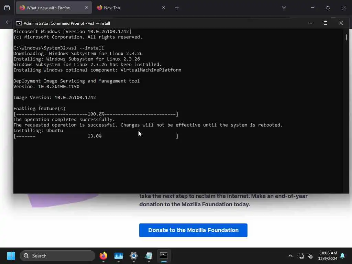Viewport: 352px width, 264px height.
Task: Click 'Deployment Image Servicing and Management tool' line
Action: tap(77, 81)
